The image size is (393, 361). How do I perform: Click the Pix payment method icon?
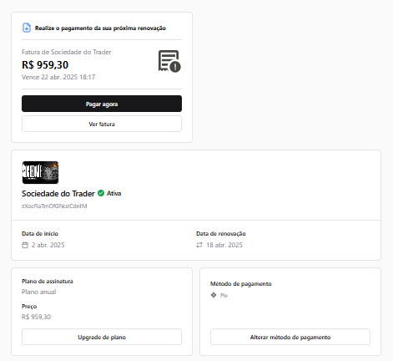tap(214, 295)
